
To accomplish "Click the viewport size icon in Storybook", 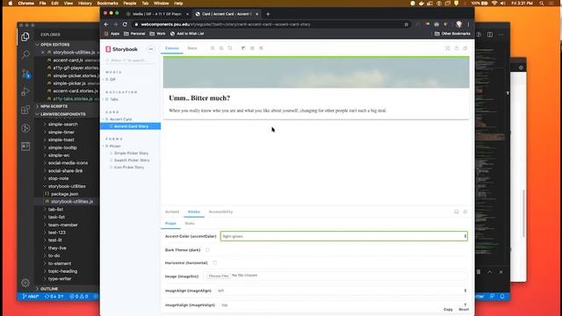I will click(x=261, y=48).
